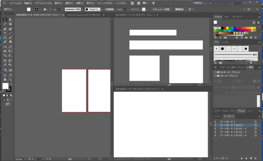Open the Touch C... brush dropdown
263x161 pixels.
point(102,10)
